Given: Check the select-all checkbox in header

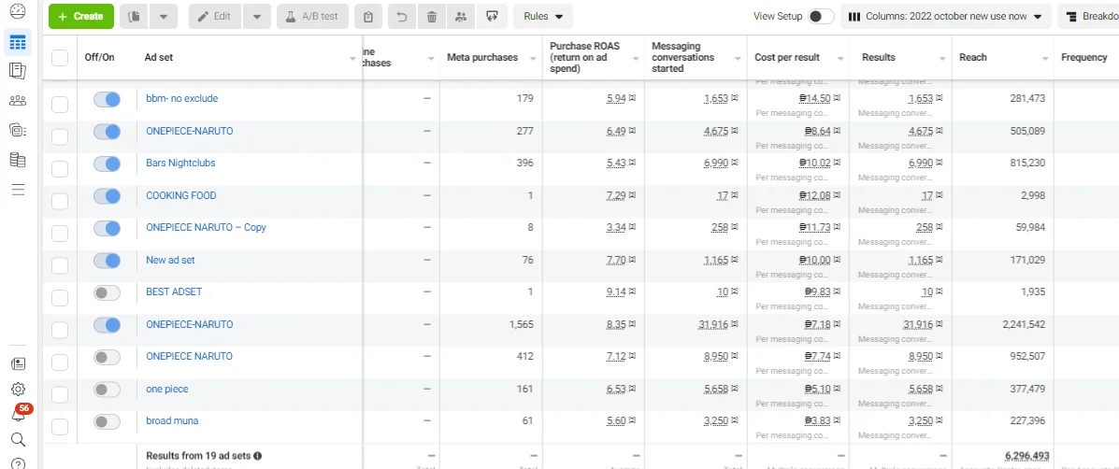Looking at the screenshot, I should [60, 58].
